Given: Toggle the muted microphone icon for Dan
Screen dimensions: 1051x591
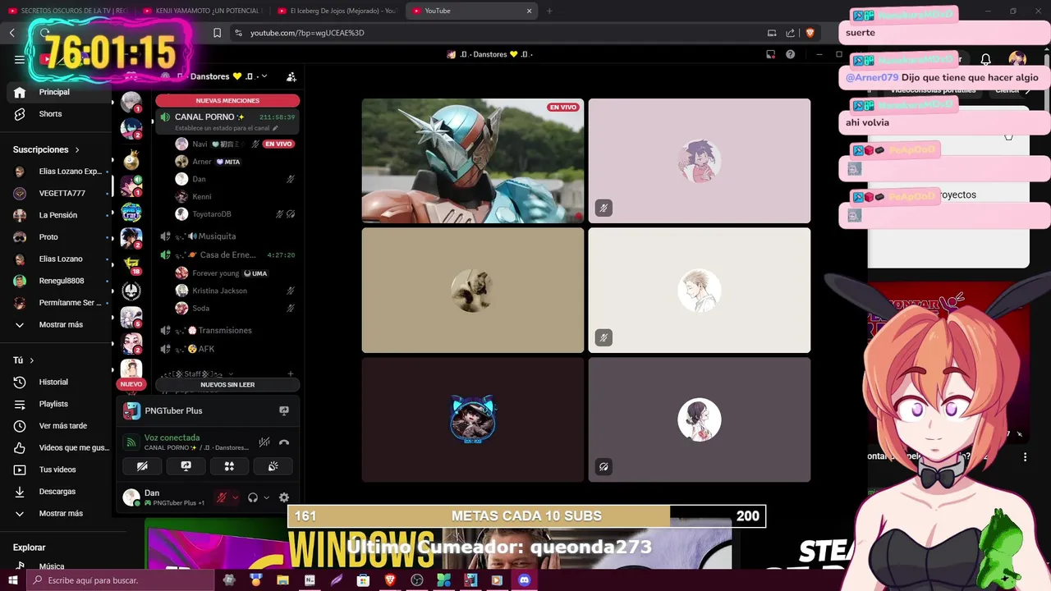Looking at the screenshot, I should pyautogui.click(x=221, y=497).
